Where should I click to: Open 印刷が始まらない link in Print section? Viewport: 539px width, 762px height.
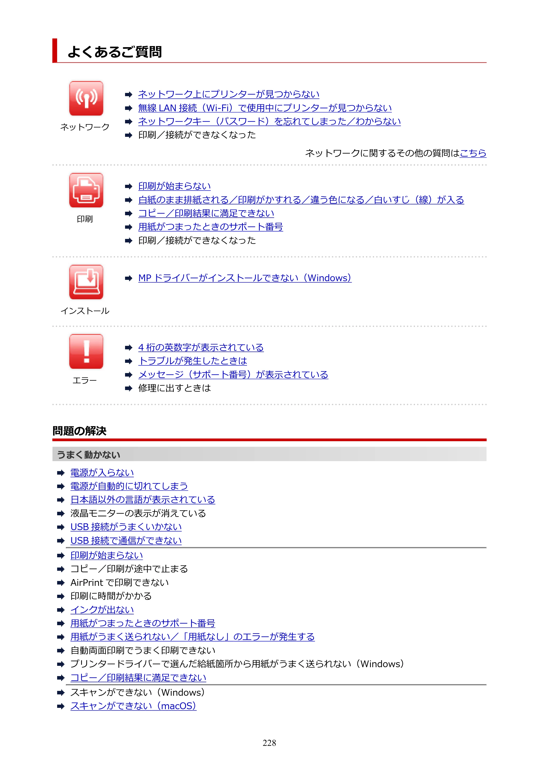174,186
